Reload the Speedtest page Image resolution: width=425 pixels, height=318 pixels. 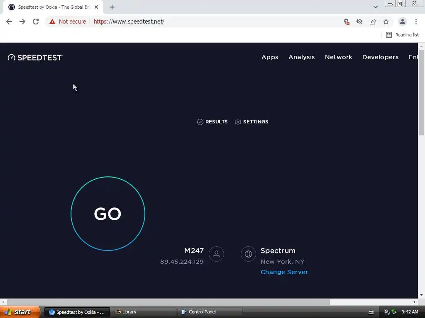point(36,22)
